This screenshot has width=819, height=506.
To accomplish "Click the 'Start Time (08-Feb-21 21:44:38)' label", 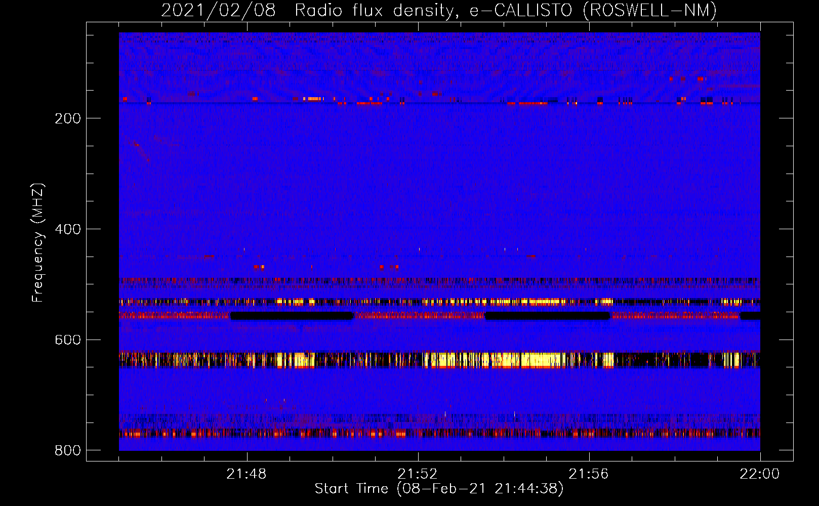I will point(439,489).
